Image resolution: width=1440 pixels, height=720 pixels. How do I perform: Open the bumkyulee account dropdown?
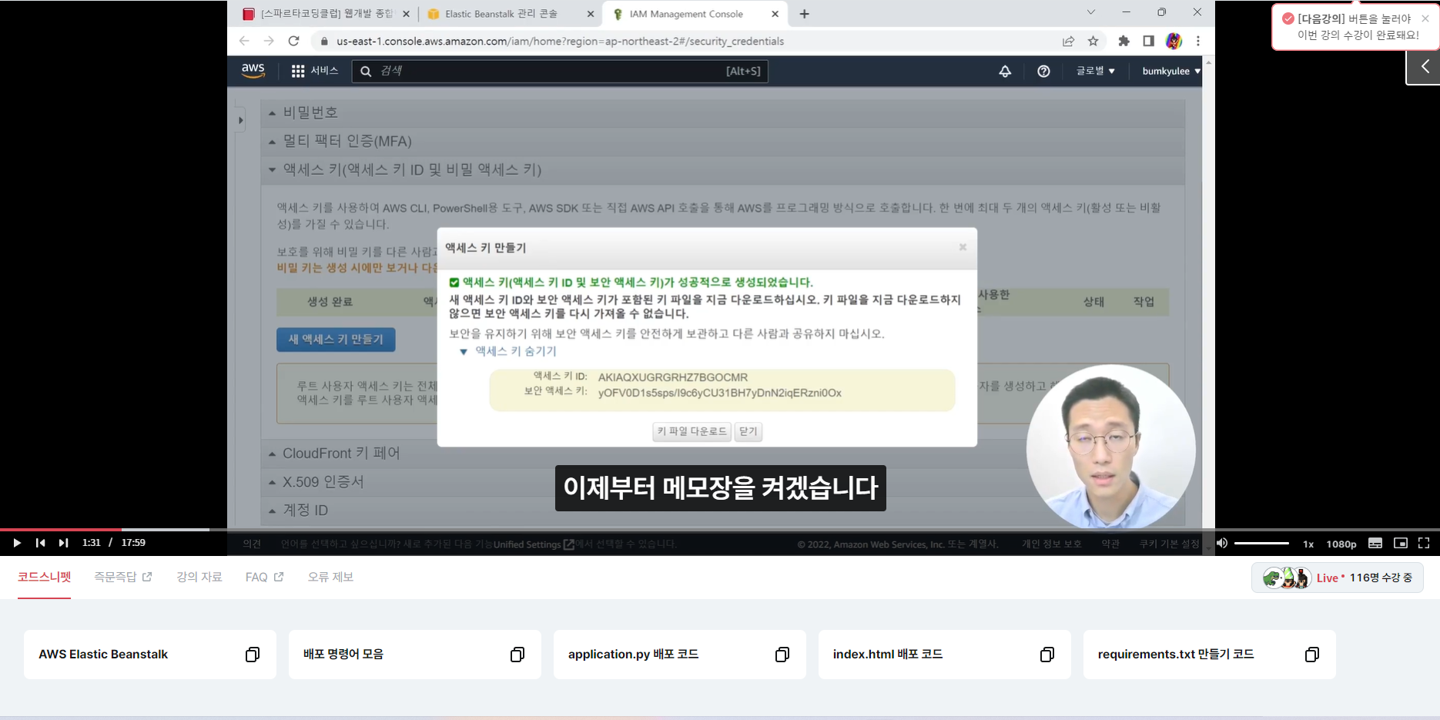(x=1170, y=71)
